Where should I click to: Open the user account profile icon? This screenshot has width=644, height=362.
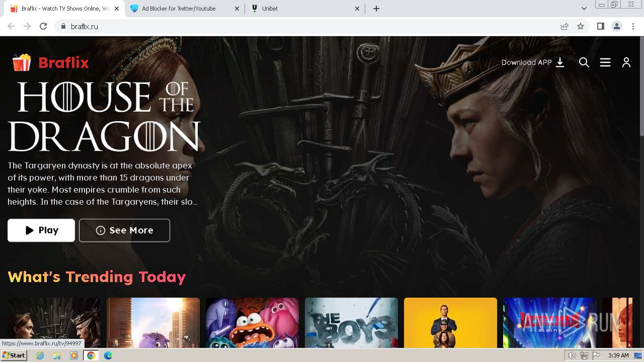point(626,62)
